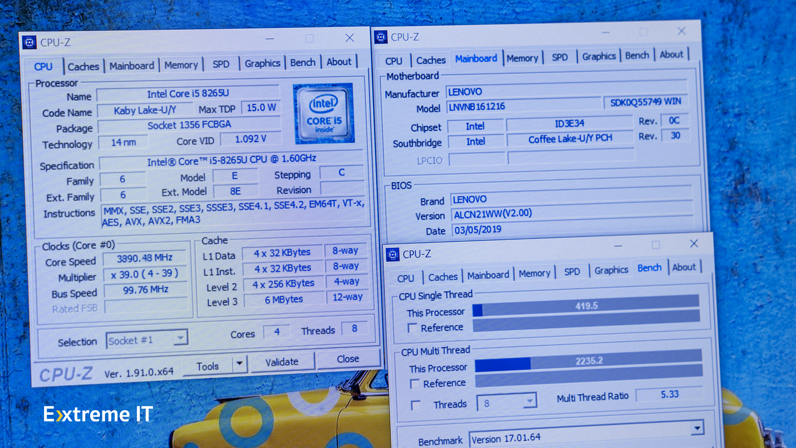Select Graphics tab in Mainboard window
This screenshot has width=796, height=448.
tap(599, 56)
